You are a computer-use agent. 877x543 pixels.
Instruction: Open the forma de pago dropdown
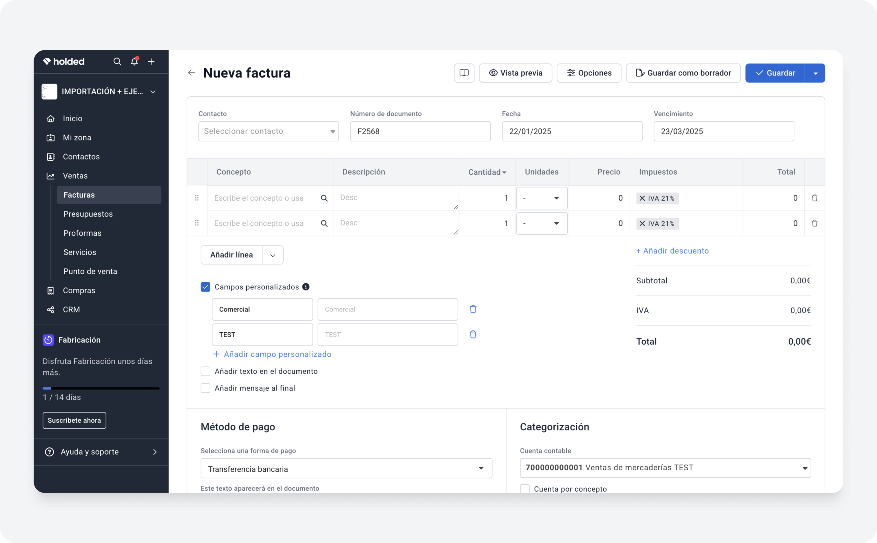(346, 468)
